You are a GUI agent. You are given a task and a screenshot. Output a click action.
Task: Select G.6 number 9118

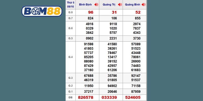pos(113,24)
